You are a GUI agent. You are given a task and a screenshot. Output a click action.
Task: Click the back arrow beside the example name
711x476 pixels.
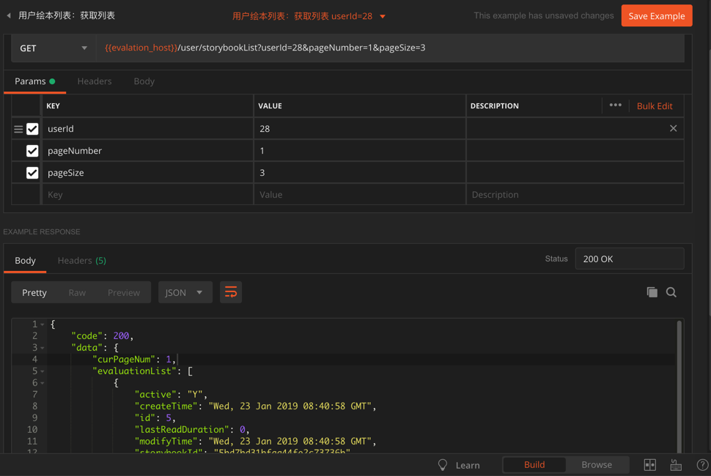[9, 15]
